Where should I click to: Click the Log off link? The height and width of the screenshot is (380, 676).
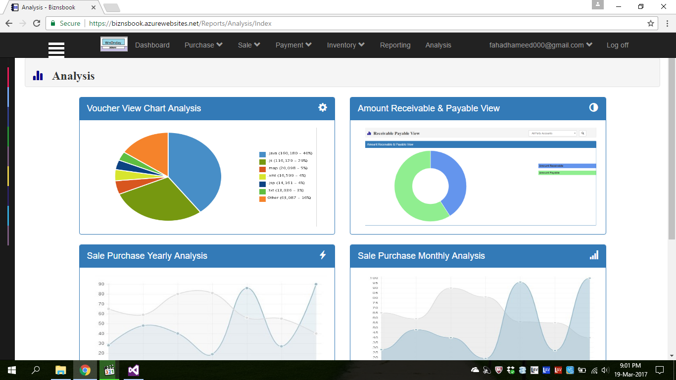617,45
